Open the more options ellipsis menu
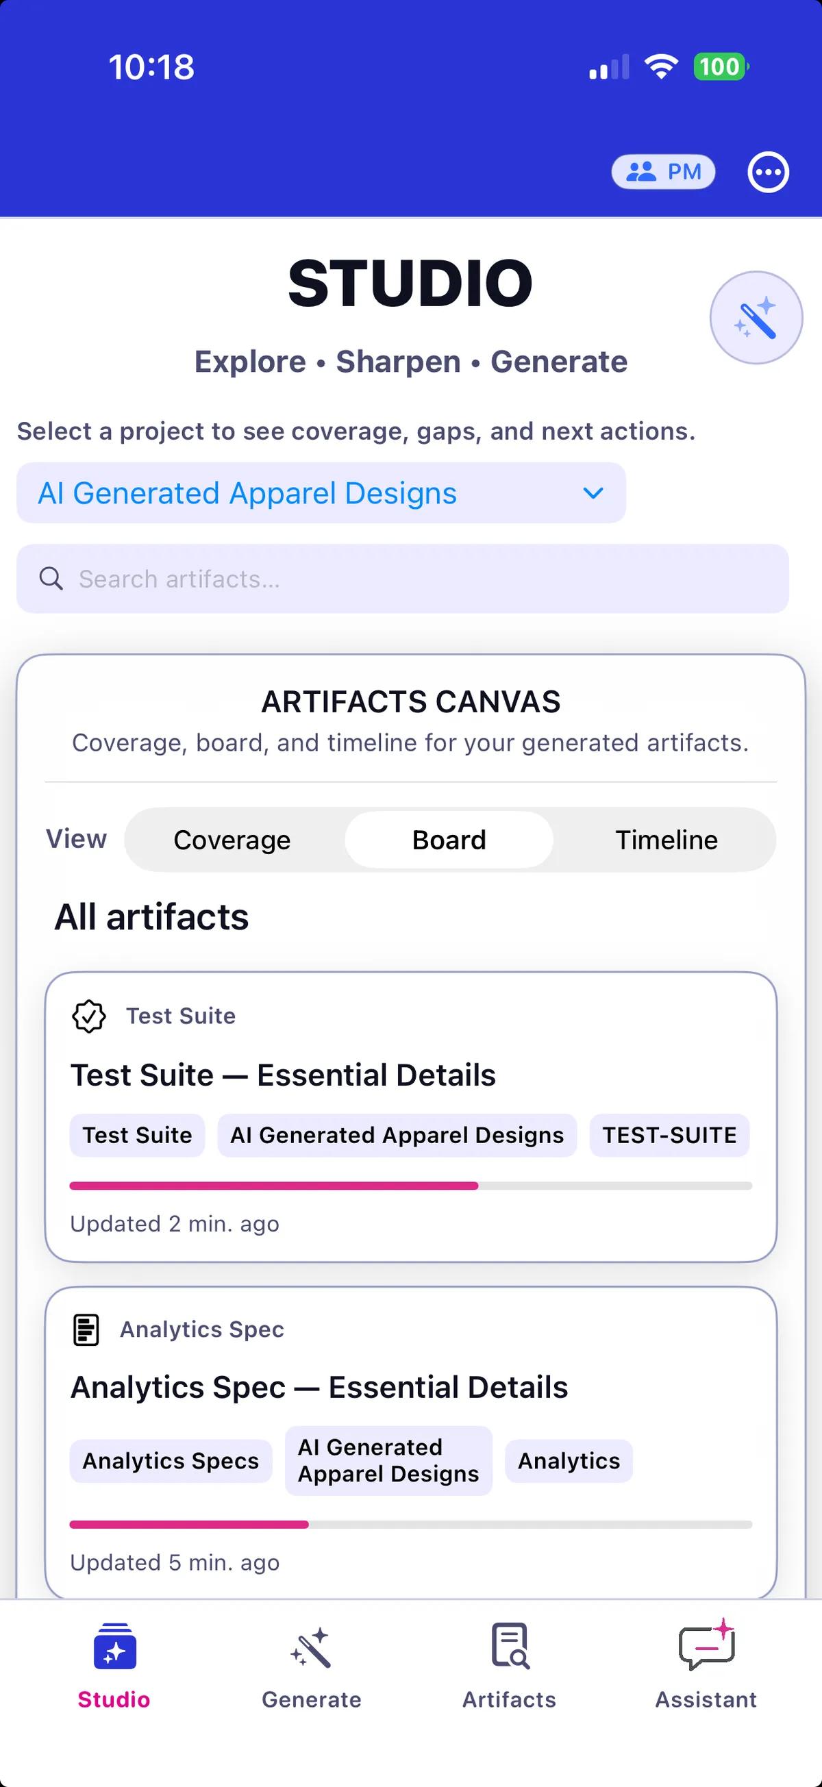 768,171
